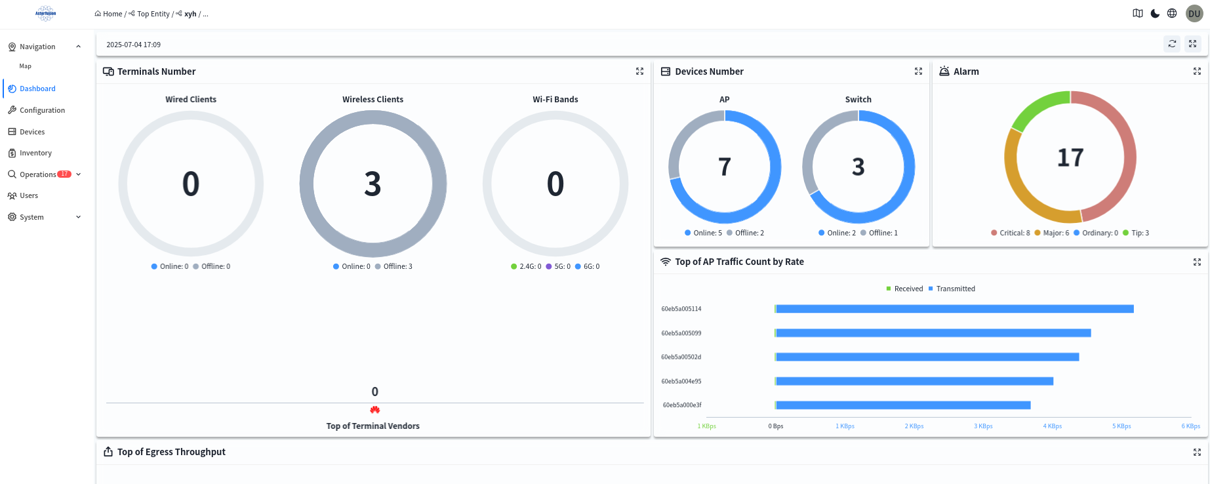Open the documentation book icon
The width and height of the screenshot is (1210, 484).
click(1138, 14)
